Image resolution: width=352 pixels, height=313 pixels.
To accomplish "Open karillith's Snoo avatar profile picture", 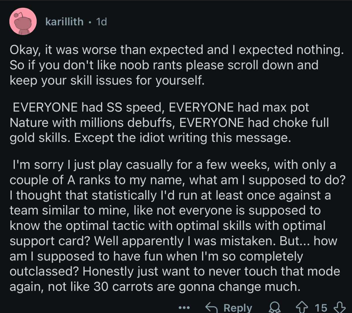I will [x=23, y=21].
